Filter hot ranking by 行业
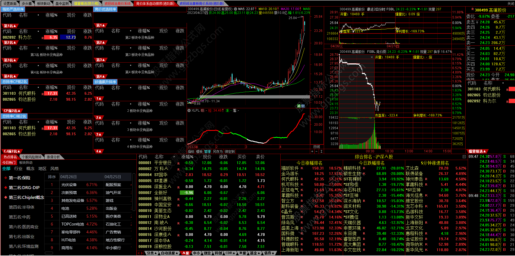The width and height of the screenshot is (515, 256). (18, 169)
